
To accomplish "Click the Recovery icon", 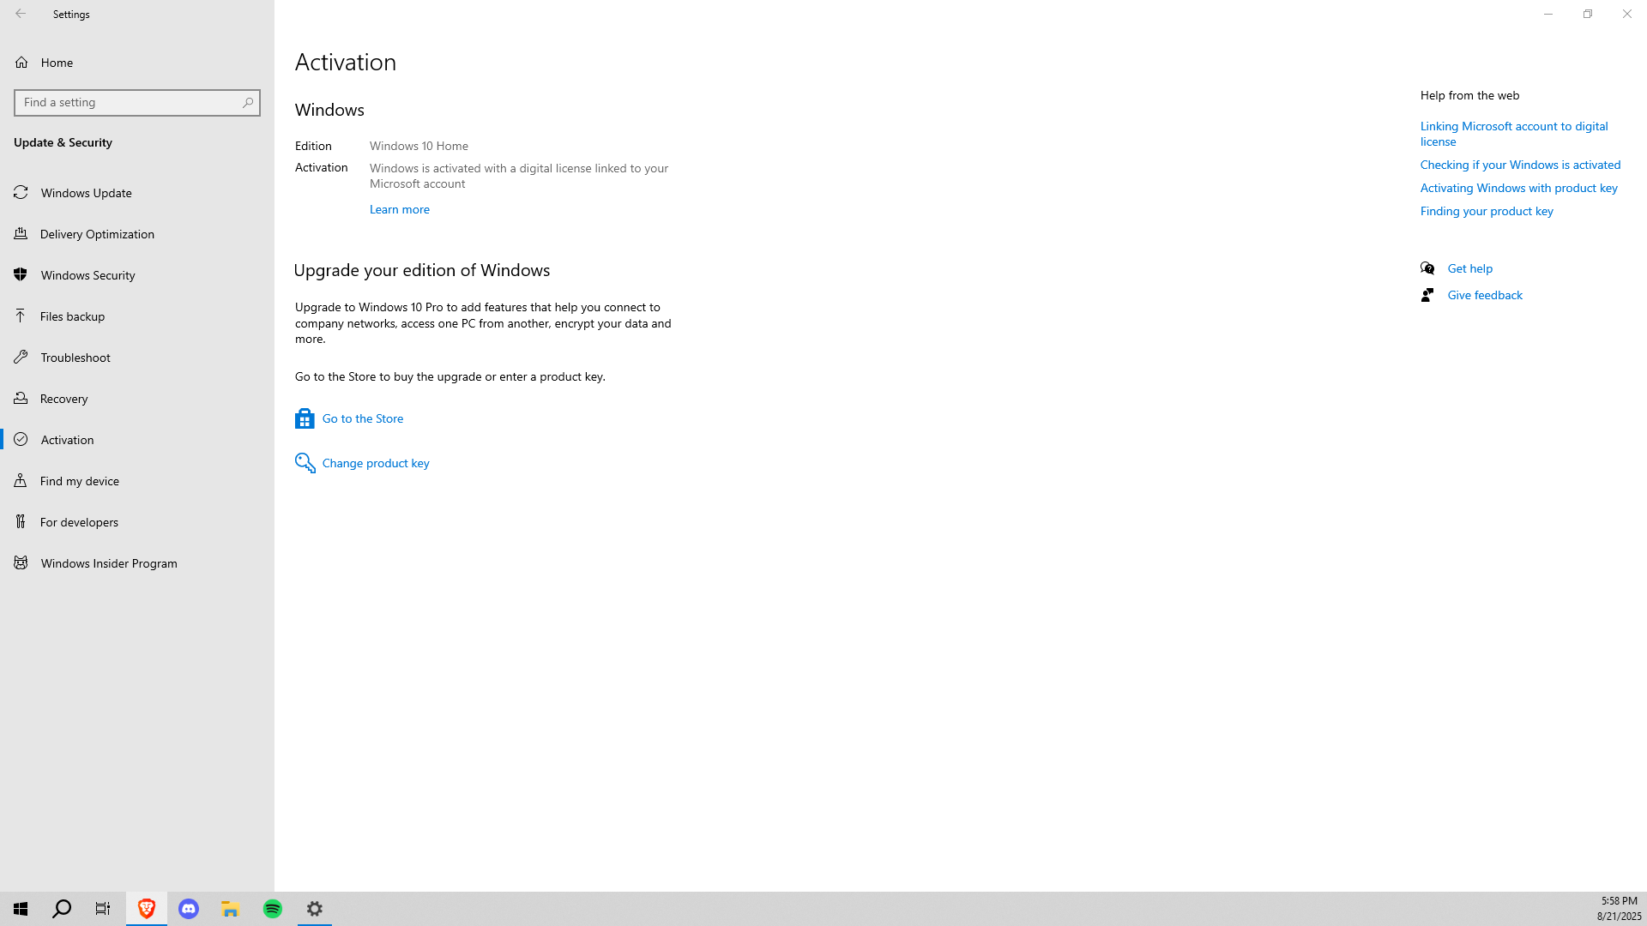I will coord(21,398).
